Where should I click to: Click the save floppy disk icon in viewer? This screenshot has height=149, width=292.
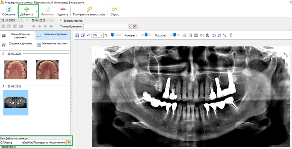pos(77,35)
